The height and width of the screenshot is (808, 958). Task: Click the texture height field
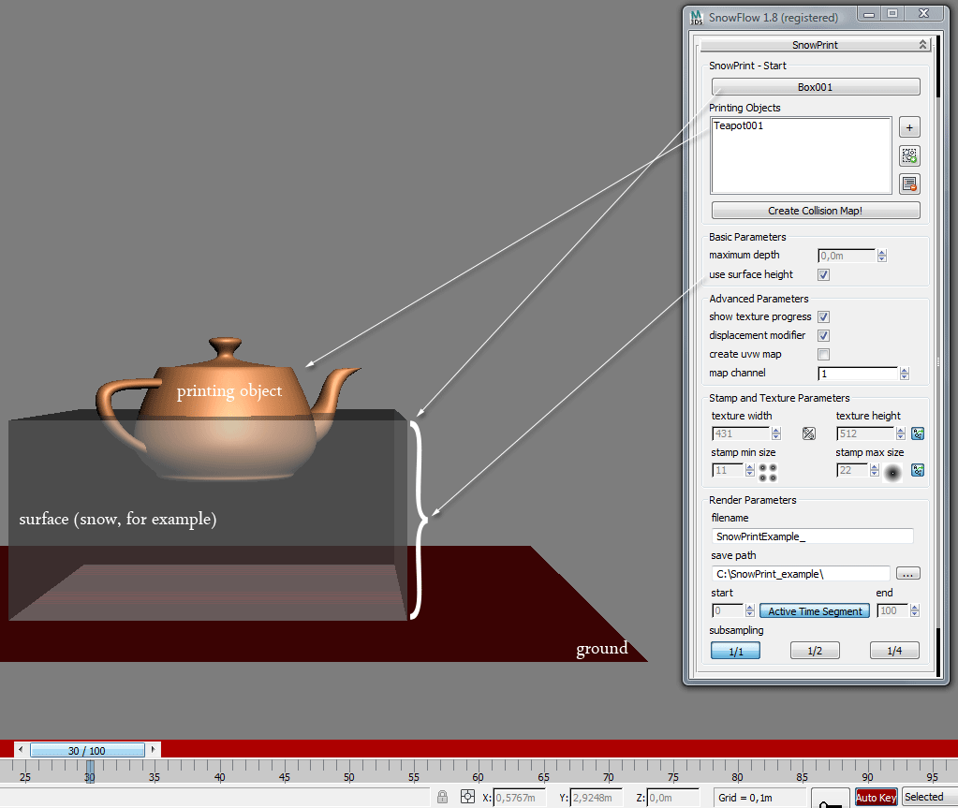click(865, 433)
